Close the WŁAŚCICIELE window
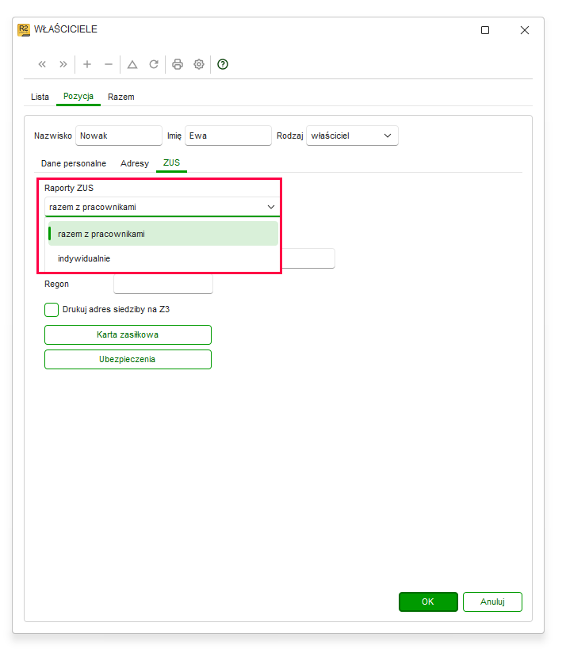The image size is (566, 657). tap(525, 30)
